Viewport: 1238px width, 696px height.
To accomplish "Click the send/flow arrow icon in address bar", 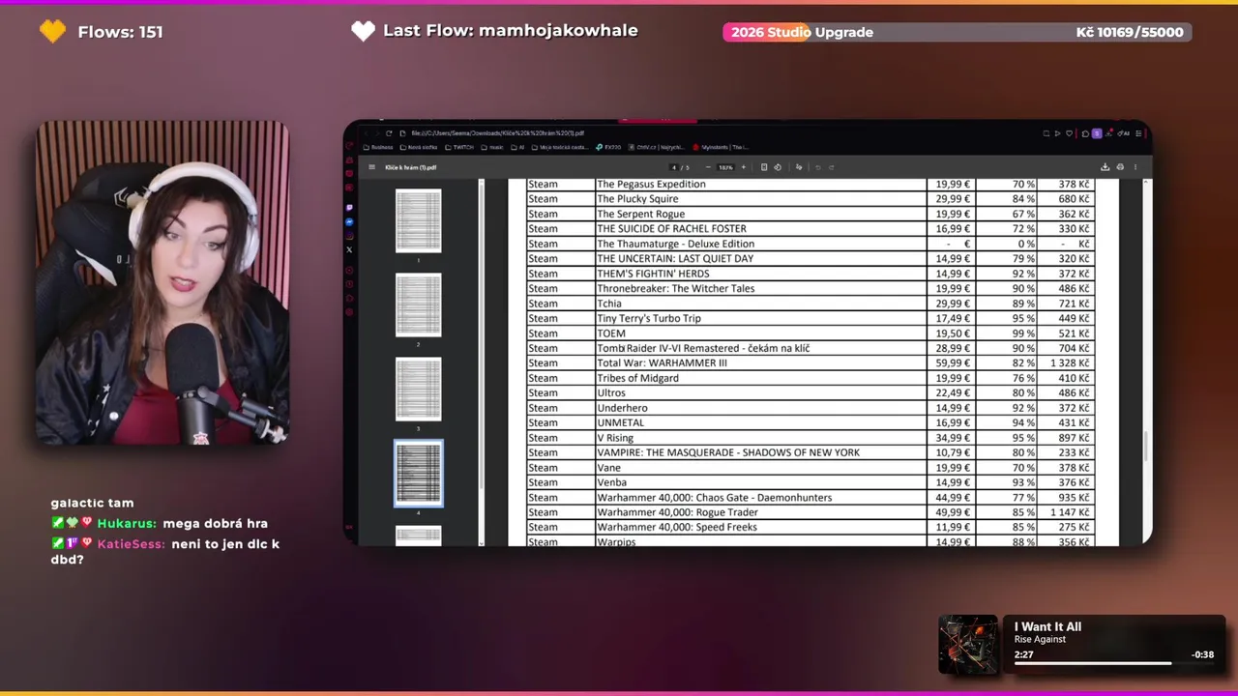I will pos(1057,133).
